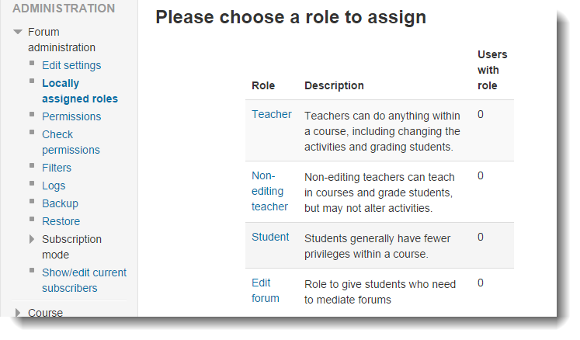Expand the Course section arrow
580x340 pixels.
click(x=17, y=313)
